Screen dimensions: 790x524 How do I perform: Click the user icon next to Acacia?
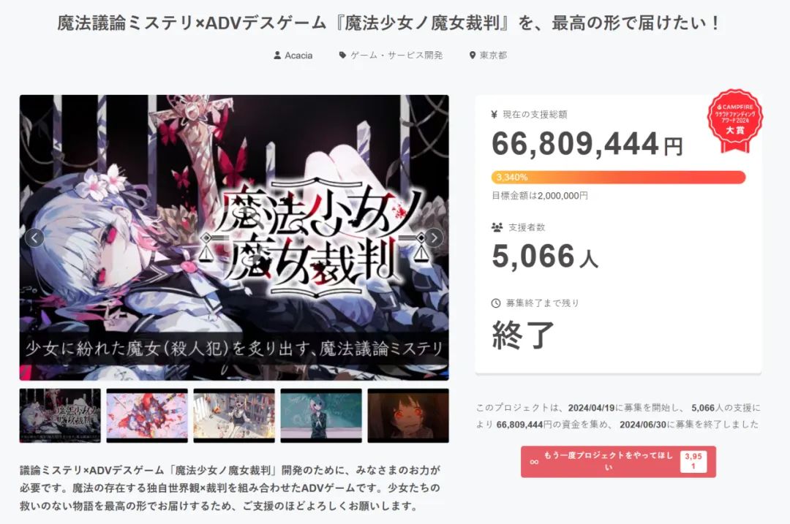277,56
